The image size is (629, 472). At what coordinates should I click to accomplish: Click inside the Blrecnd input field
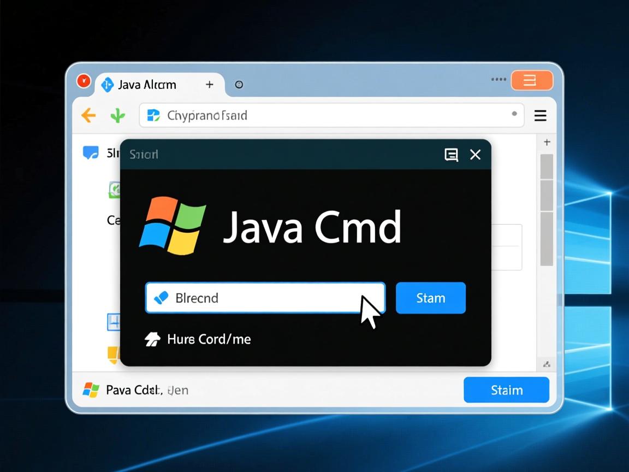coord(262,298)
